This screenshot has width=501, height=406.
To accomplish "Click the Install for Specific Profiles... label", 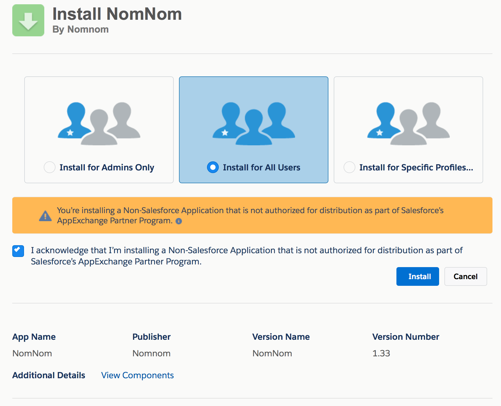I will coord(416,167).
